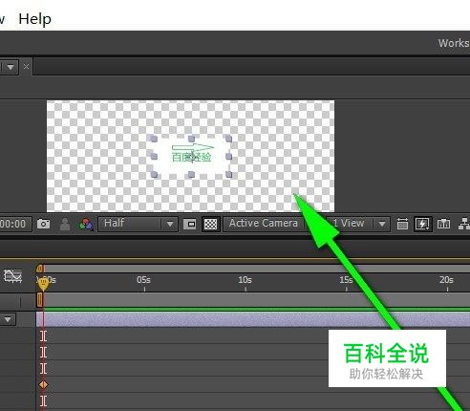Image resolution: width=470 pixels, height=411 pixels.
Task: Take a snapshot with the camera icon
Action: pos(43,224)
